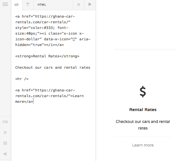Click the dollar sign icon in preview
Viewport: 176px width, 161px height.
coord(143,92)
